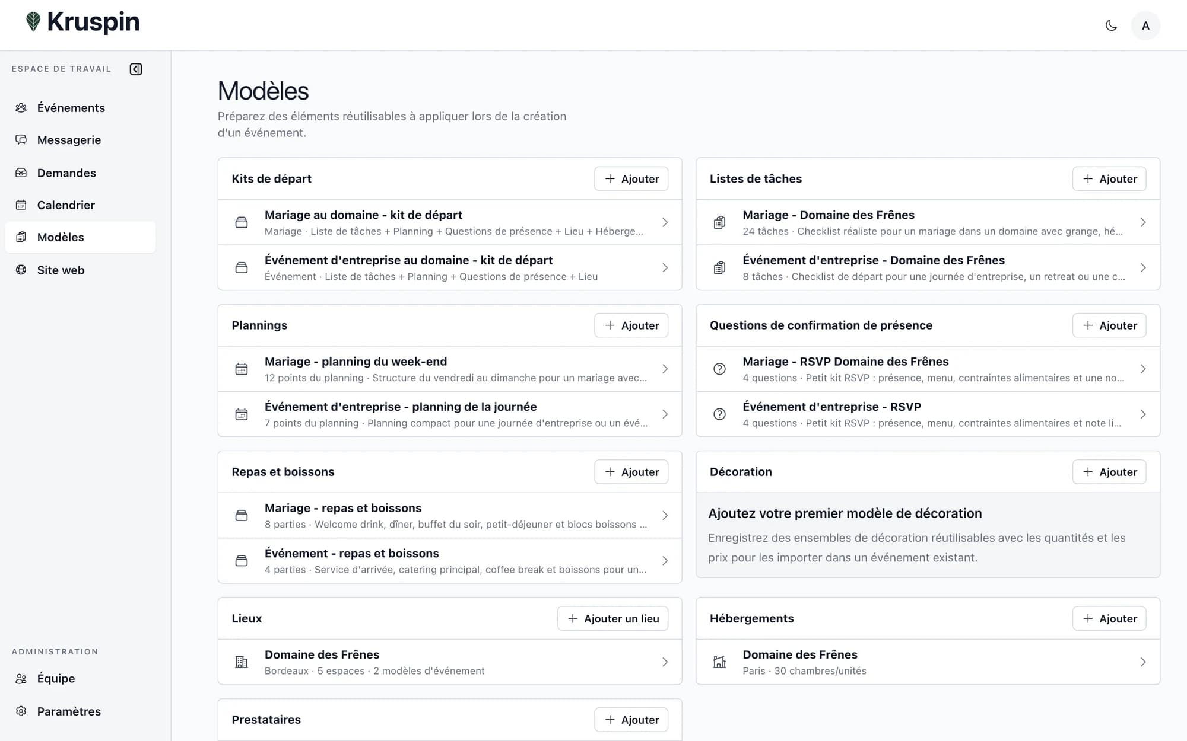Click Ajouter in the Listes de tâches section
This screenshot has height=741, width=1187.
tap(1109, 179)
